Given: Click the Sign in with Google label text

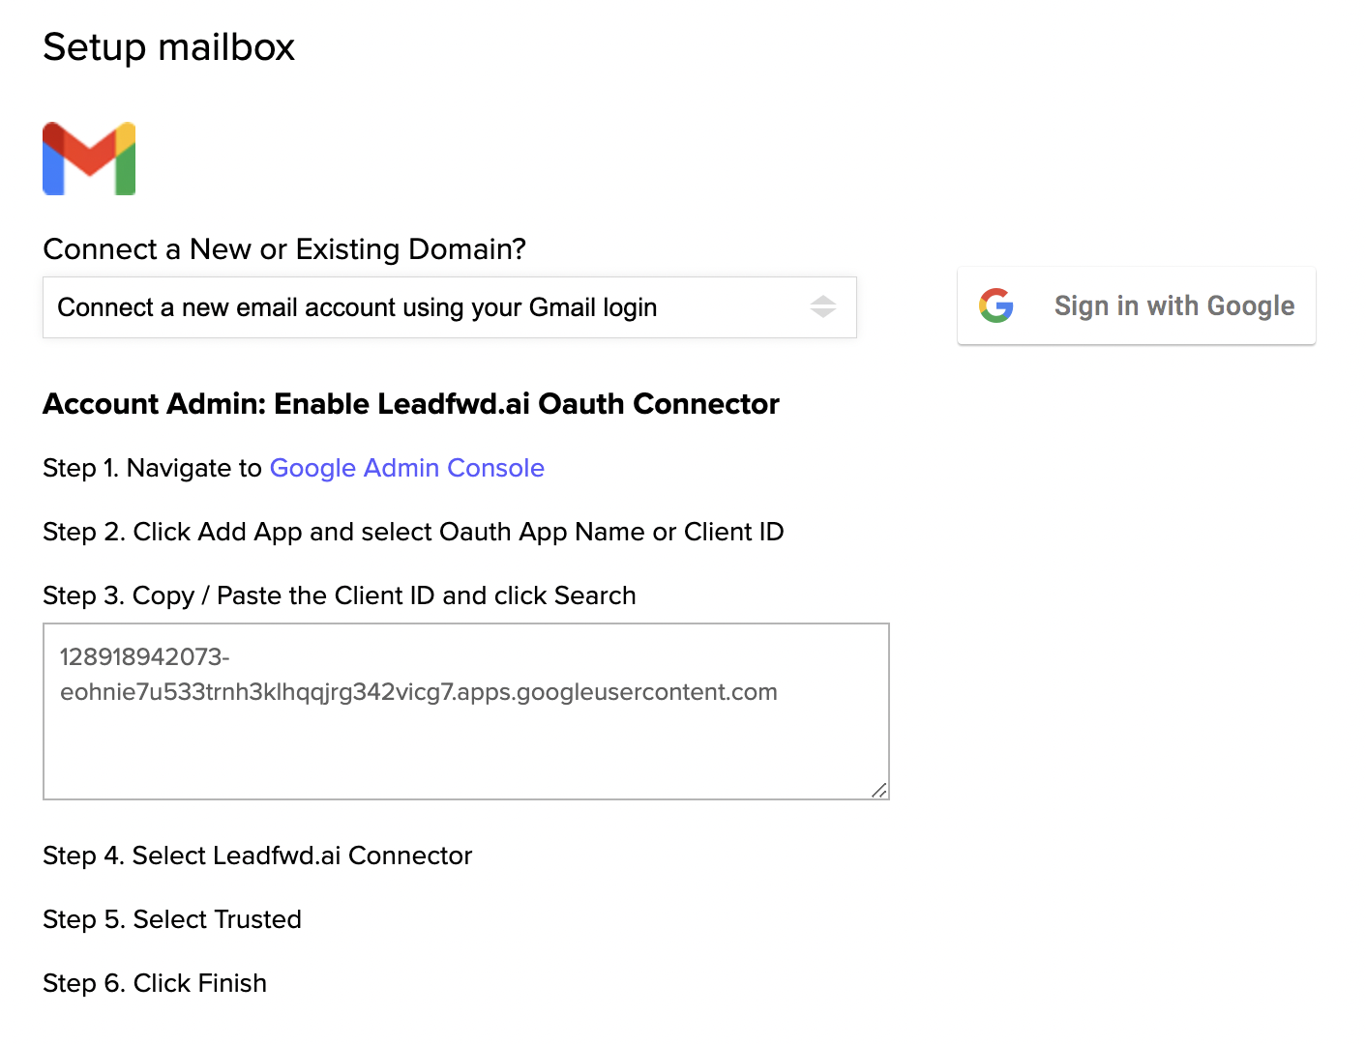Looking at the screenshot, I should coord(1173,305).
